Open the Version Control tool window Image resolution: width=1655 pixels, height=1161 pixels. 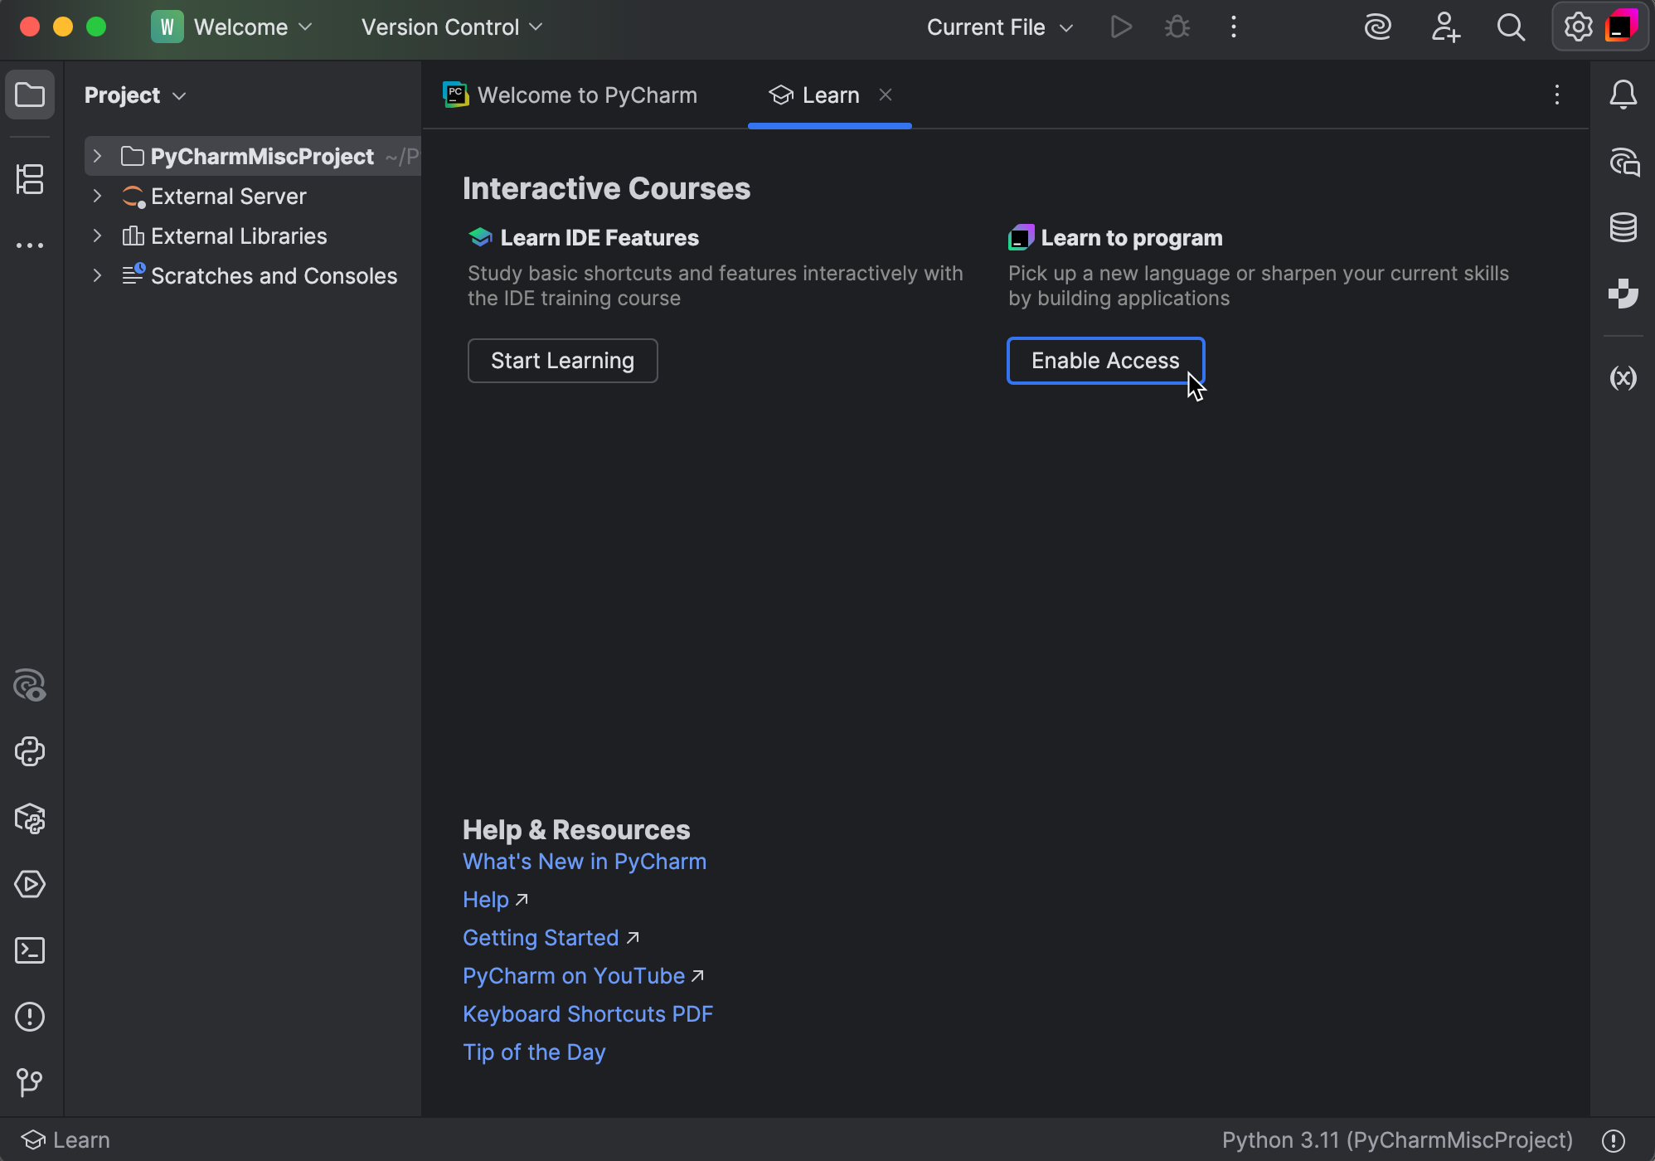point(30,1083)
